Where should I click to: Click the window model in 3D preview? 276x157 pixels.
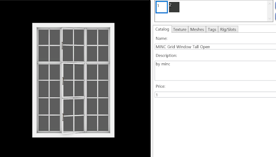tap(73, 80)
